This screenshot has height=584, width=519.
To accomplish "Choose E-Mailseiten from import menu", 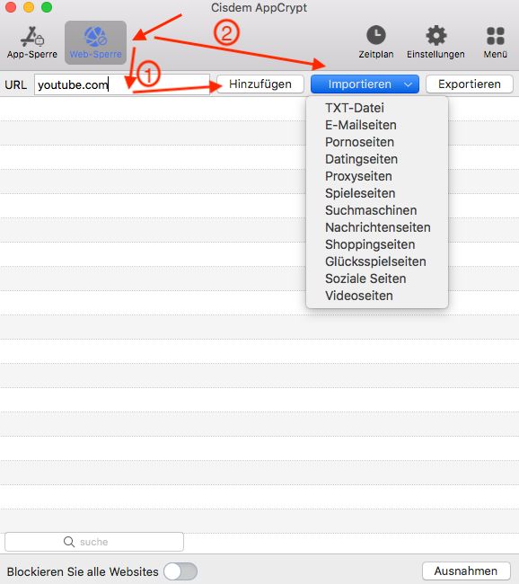I will point(361,125).
